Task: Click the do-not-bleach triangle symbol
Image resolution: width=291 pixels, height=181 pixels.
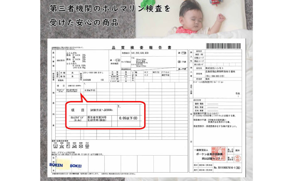Action: (61, 147)
